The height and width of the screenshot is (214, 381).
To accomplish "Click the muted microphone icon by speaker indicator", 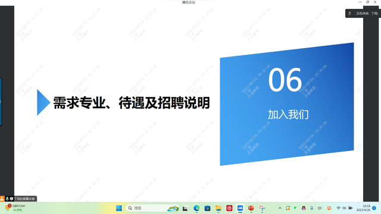I will (x=349, y=13).
